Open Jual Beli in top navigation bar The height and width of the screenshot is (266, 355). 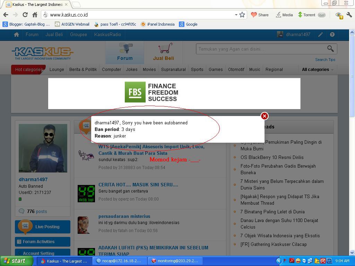[54, 35]
